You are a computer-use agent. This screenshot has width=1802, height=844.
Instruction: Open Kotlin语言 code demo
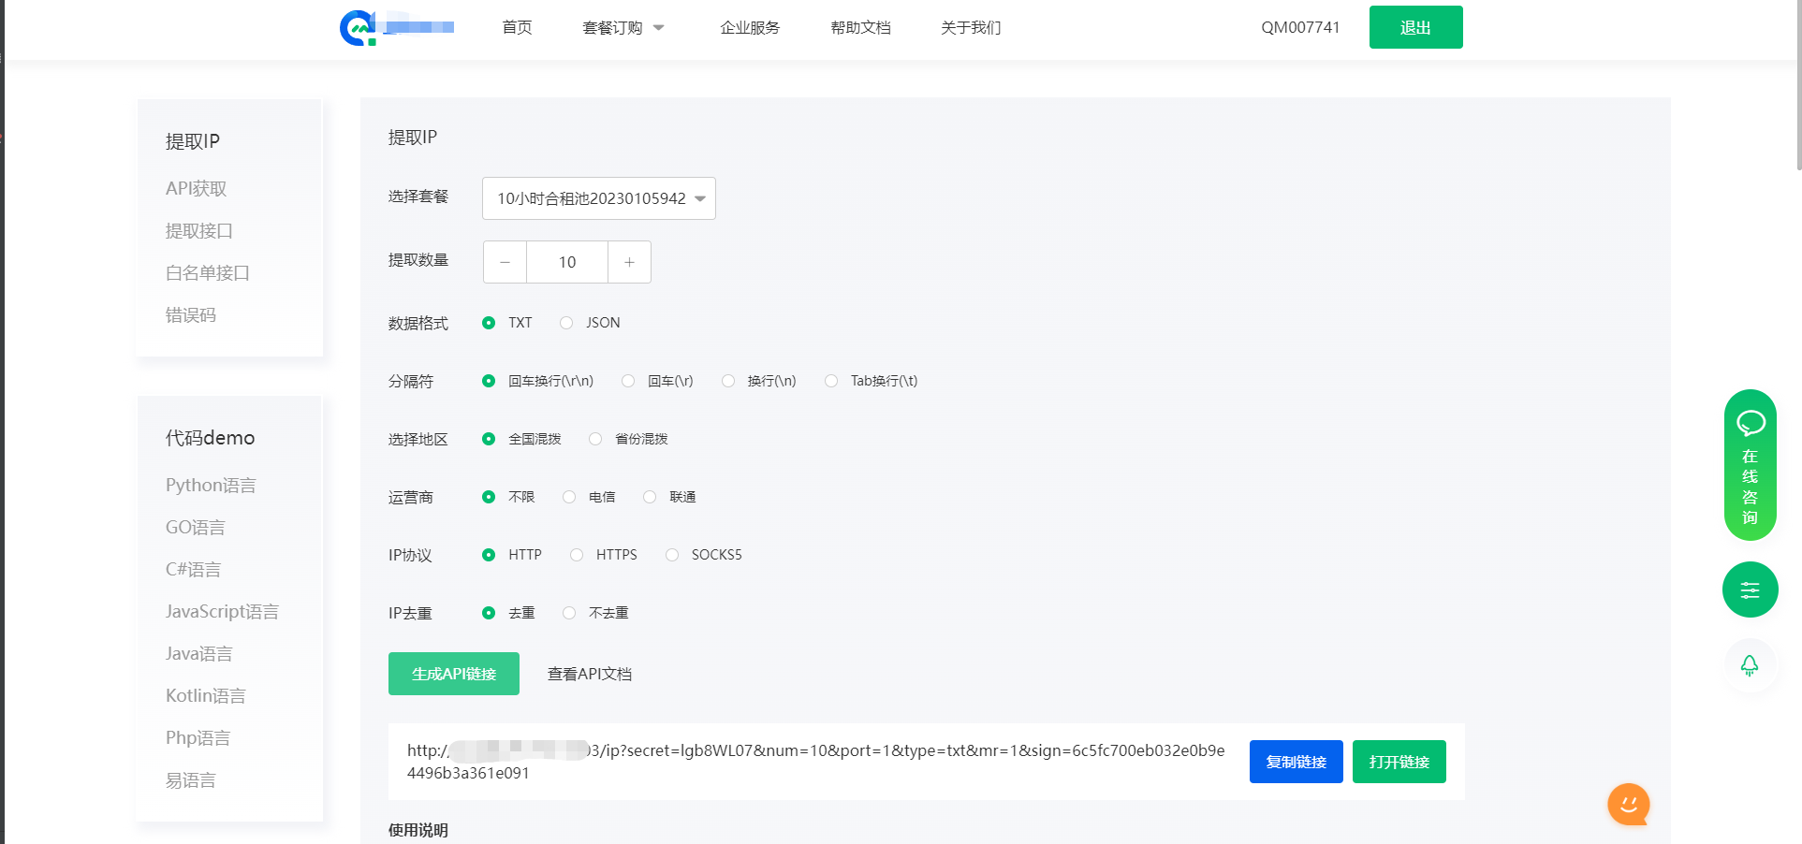pos(206,696)
